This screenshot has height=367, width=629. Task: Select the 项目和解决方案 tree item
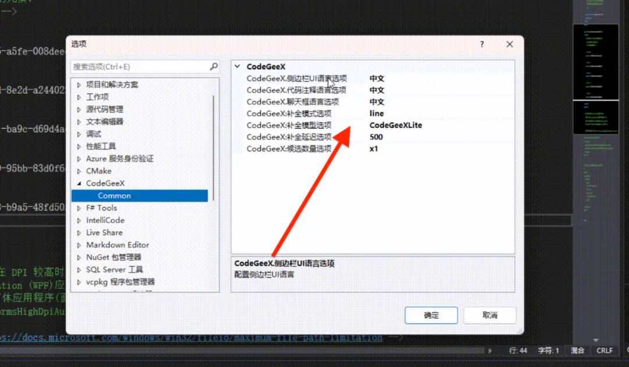click(112, 84)
